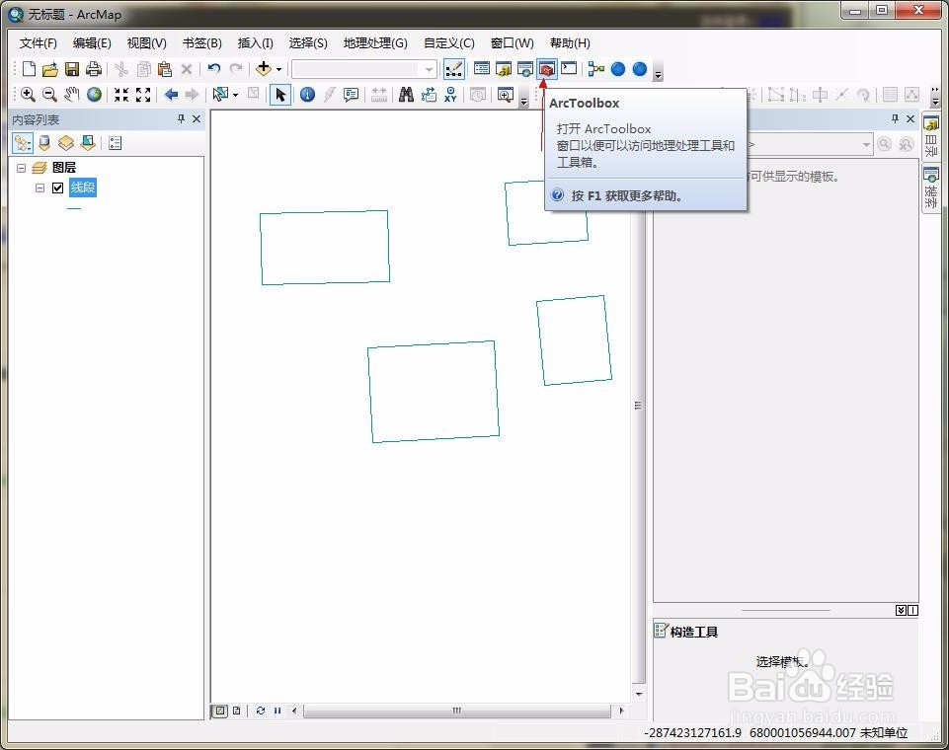This screenshot has height=750, width=949.
Task: Click the Fixed Zoom Out icon
Action: click(143, 95)
